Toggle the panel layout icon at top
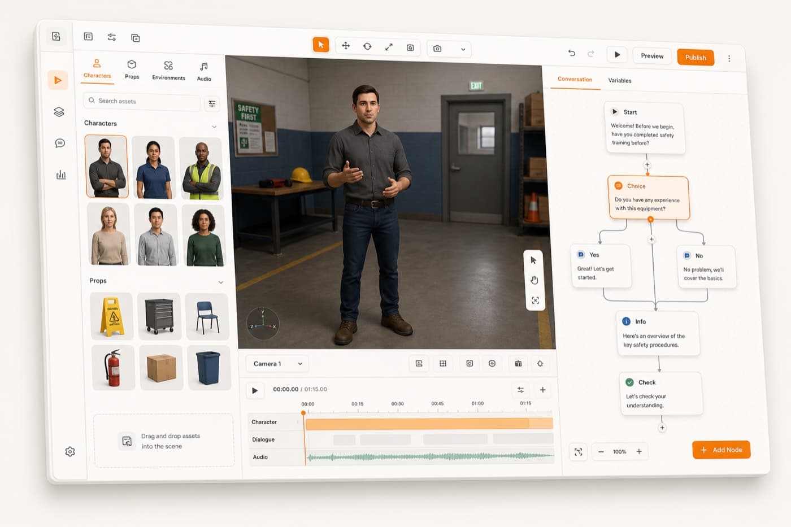The width and height of the screenshot is (791, 527). pos(88,36)
